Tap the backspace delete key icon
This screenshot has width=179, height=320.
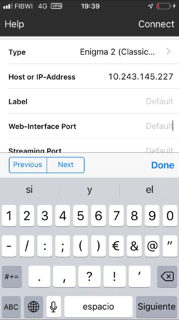click(x=167, y=276)
